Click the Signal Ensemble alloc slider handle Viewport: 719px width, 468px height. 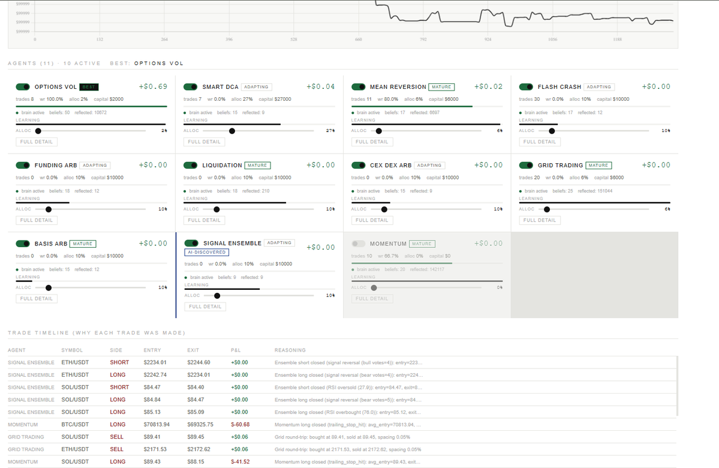click(217, 296)
